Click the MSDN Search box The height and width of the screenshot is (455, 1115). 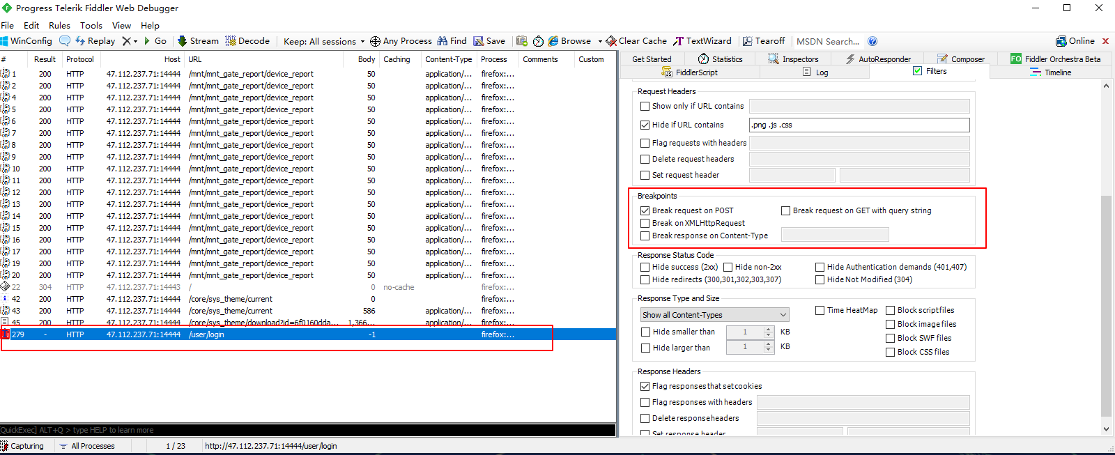click(828, 41)
